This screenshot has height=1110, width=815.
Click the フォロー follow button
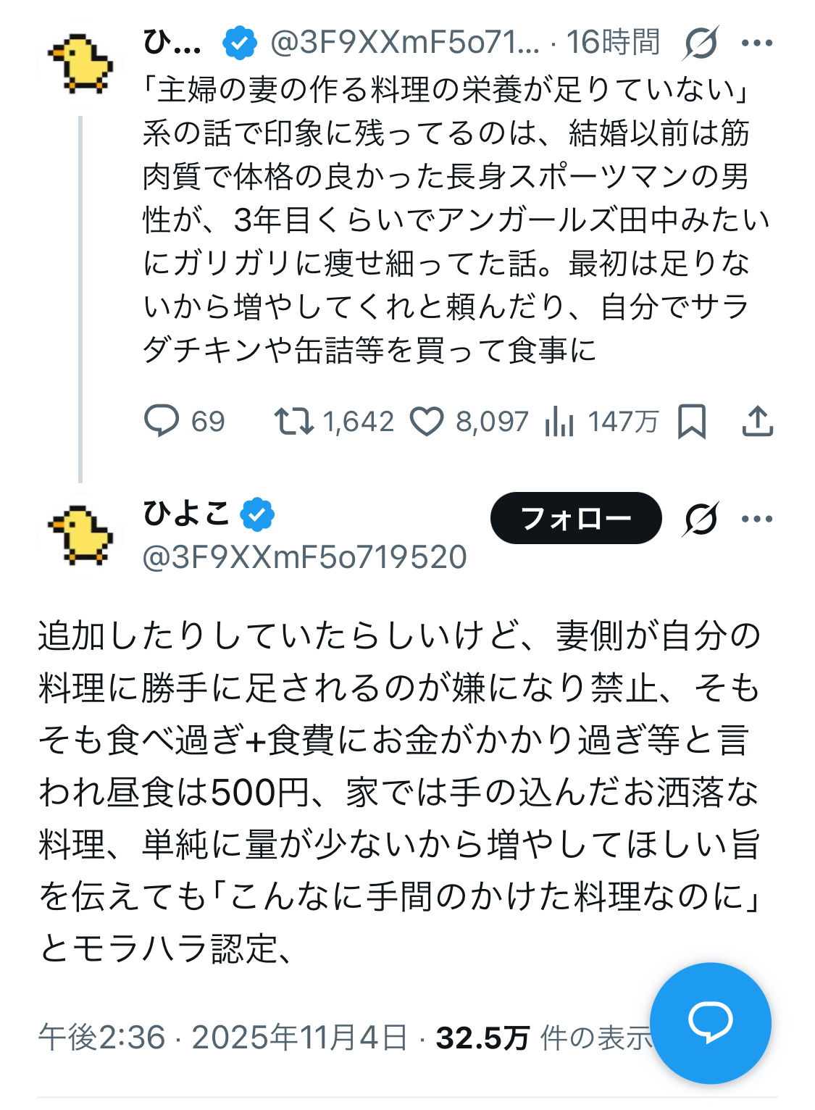click(576, 518)
